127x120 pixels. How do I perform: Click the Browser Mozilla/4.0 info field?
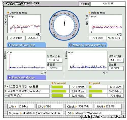coord(35,113)
